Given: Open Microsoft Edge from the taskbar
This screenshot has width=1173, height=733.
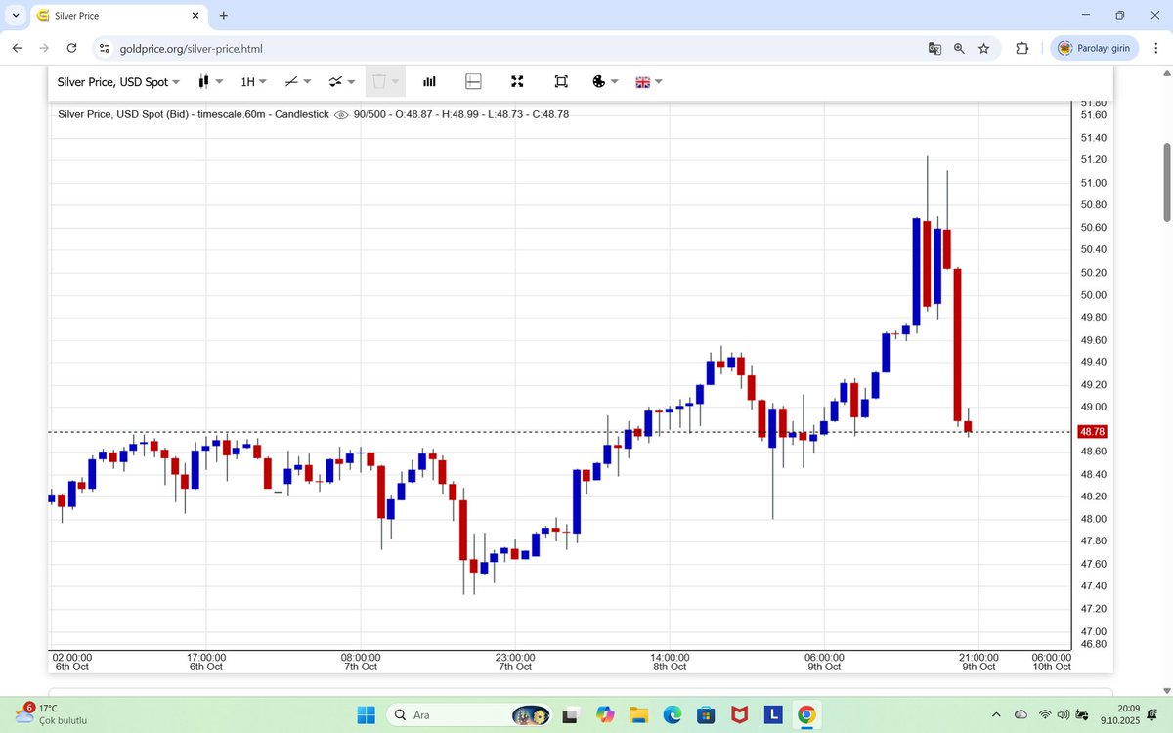Looking at the screenshot, I should click(x=673, y=715).
